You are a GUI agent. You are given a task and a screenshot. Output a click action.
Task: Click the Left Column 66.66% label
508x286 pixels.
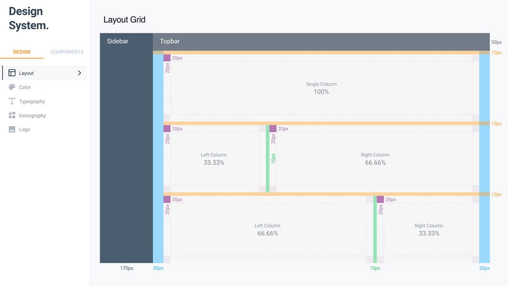pos(267,229)
